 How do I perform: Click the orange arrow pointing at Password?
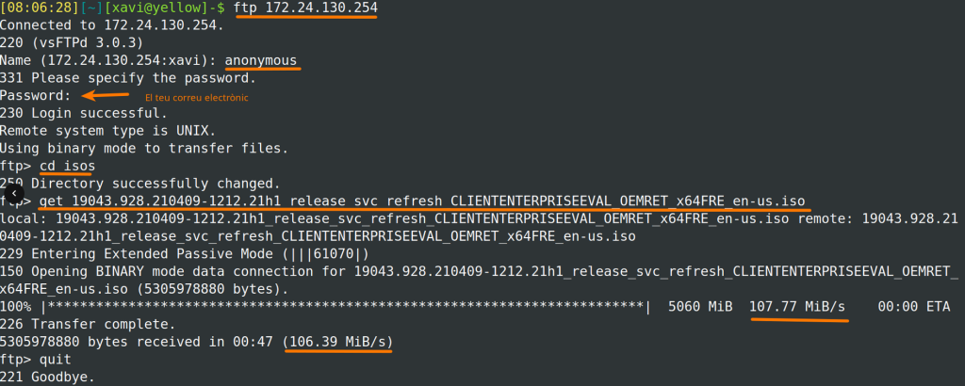coord(106,95)
